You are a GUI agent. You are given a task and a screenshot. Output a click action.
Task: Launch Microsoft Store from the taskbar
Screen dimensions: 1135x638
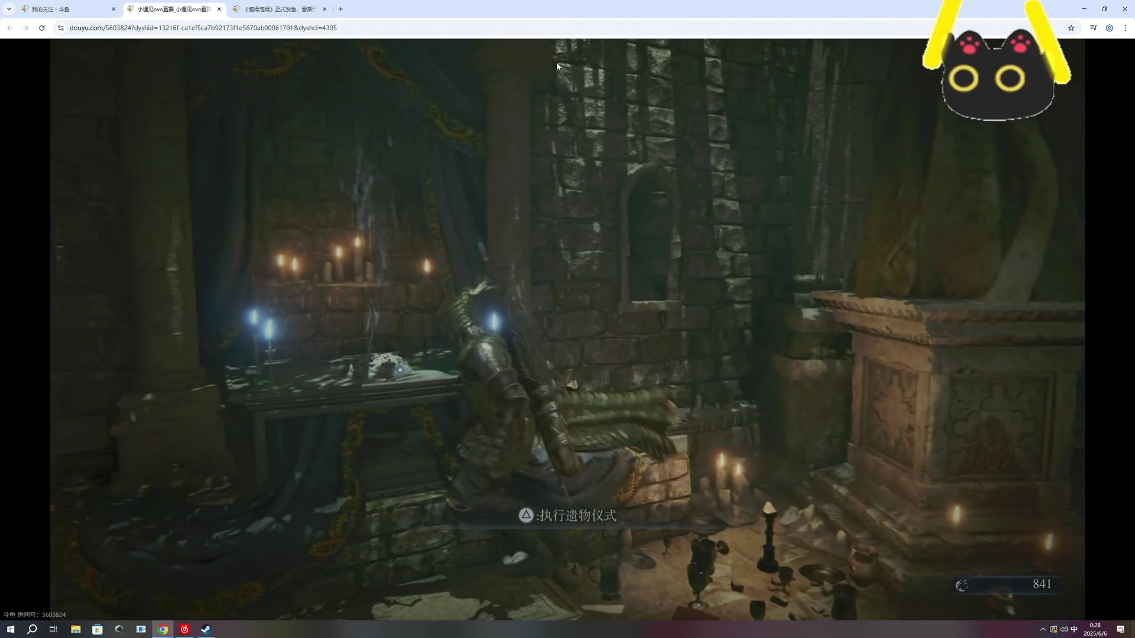[x=98, y=629]
